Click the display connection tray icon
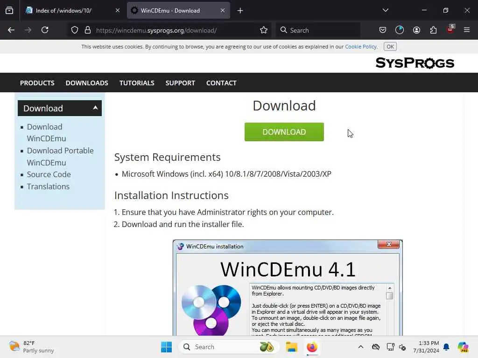This screenshot has height=358, width=478. pyautogui.click(x=390, y=347)
